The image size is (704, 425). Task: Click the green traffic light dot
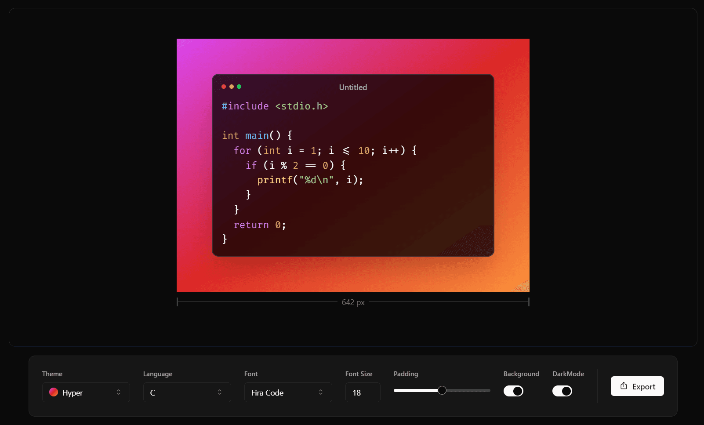239,87
